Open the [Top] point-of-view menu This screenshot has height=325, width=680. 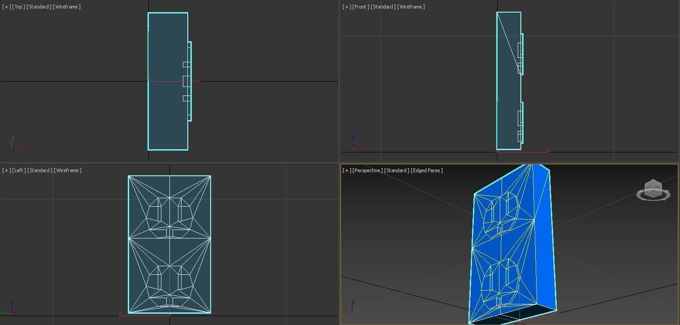tap(18, 7)
